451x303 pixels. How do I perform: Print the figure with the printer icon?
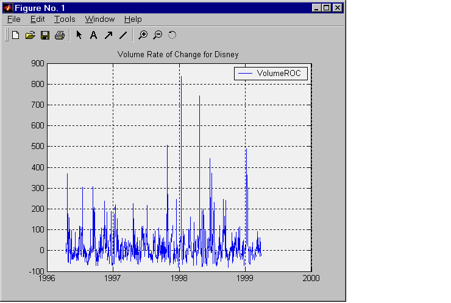[x=59, y=35]
